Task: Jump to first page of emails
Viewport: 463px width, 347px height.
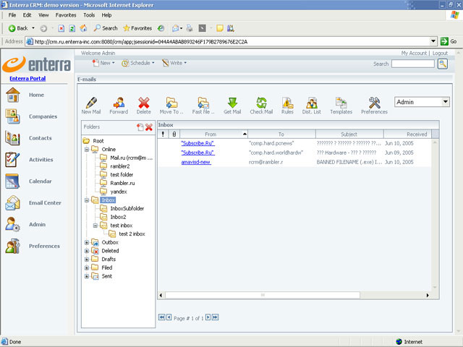Action: (x=161, y=317)
